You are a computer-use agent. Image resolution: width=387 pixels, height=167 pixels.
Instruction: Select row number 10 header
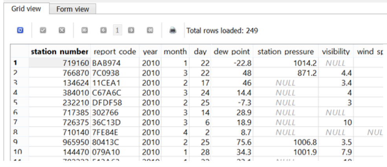point(20,152)
